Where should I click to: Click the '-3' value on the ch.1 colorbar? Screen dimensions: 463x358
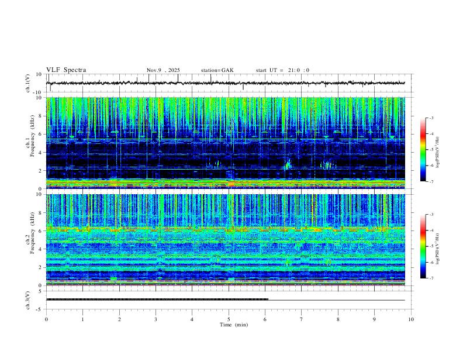click(x=431, y=118)
